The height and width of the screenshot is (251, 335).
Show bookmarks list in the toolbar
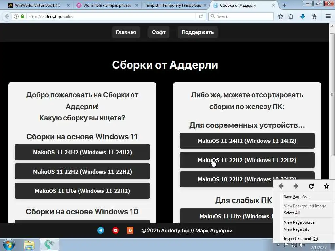pos(291,16)
